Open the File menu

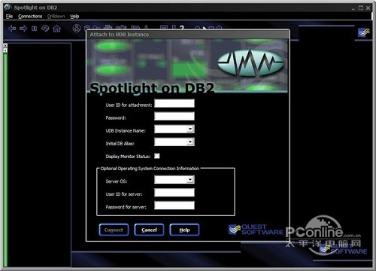pyautogui.click(x=10, y=17)
